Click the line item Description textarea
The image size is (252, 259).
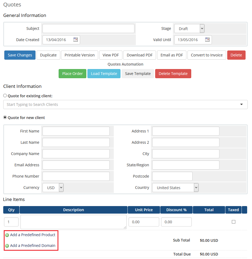[x=74, y=222]
